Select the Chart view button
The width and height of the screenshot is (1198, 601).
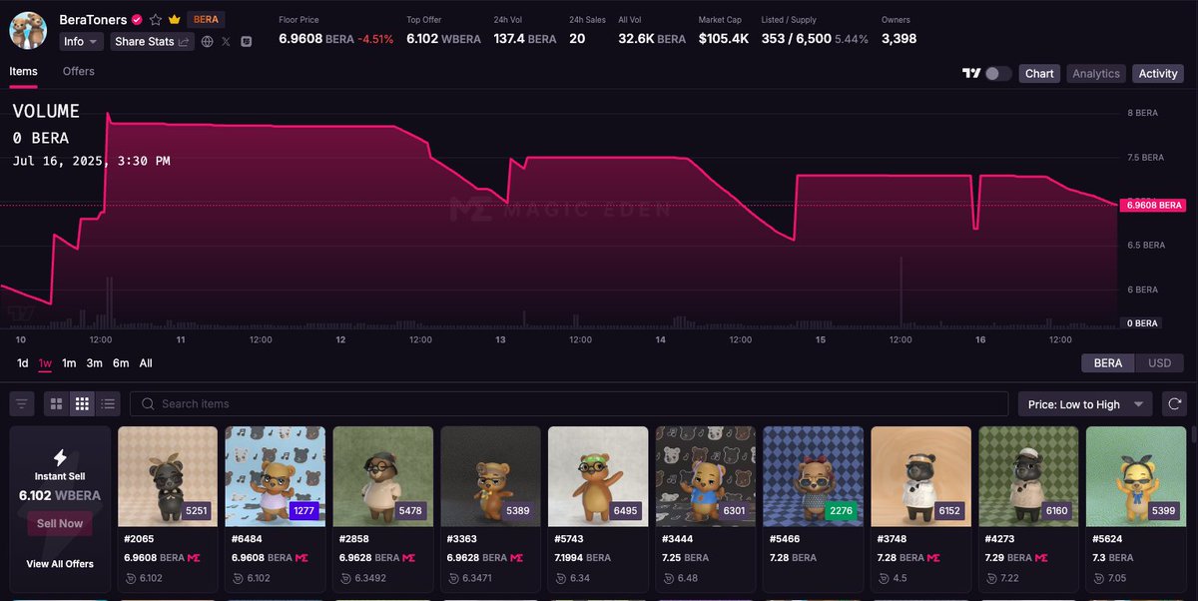[1039, 74]
